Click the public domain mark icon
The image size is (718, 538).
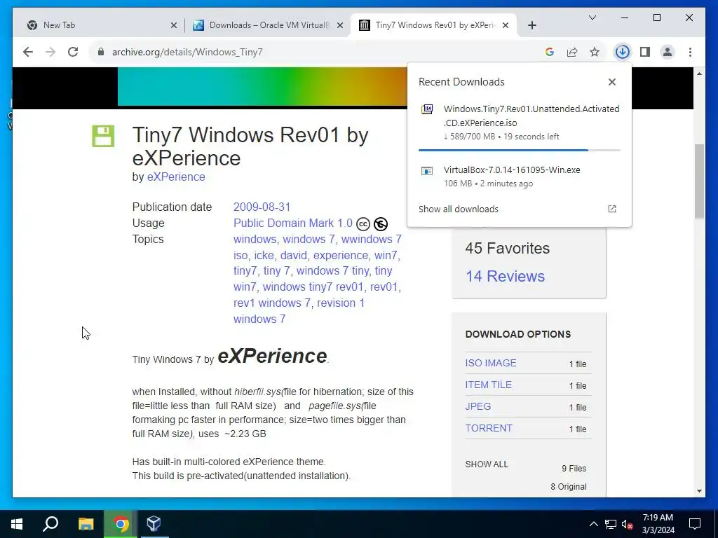click(x=381, y=223)
